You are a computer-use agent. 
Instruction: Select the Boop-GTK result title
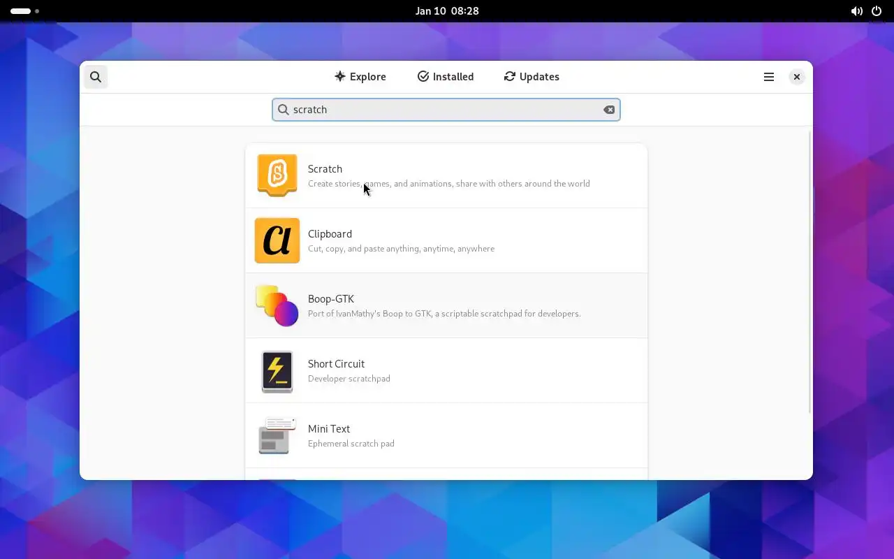tap(331, 299)
